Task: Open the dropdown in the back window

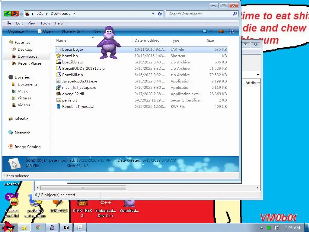Action: 258,75
